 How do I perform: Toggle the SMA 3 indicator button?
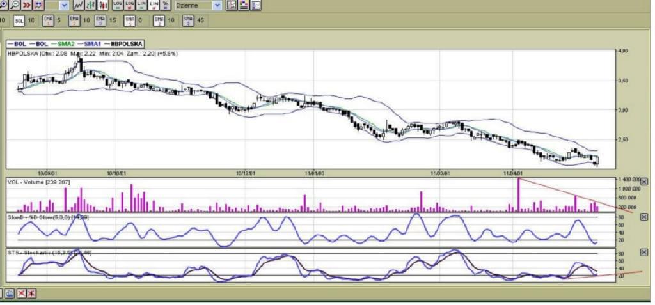[188, 20]
